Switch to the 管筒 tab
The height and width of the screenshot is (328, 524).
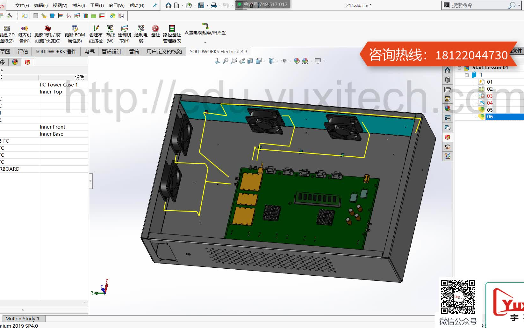click(x=134, y=51)
